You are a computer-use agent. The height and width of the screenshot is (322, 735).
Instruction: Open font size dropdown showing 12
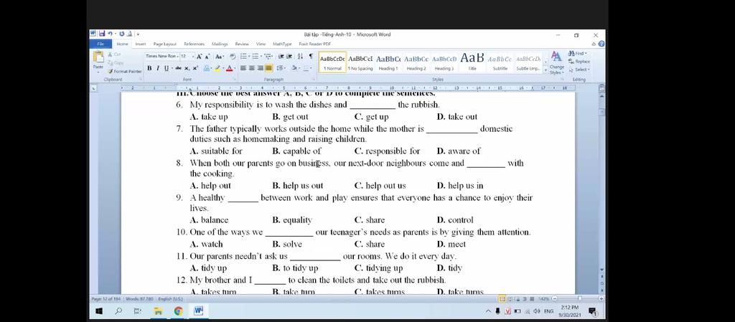[x=192, y=57]
